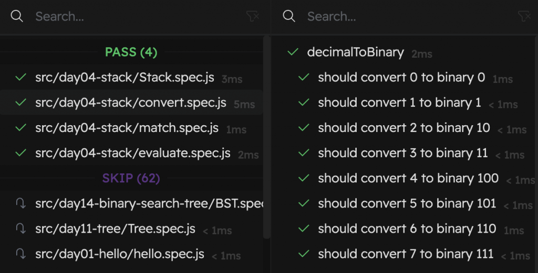Clear filters in left test file panel
The height and width of the screenshot is (273, 538).
point(253,17)
